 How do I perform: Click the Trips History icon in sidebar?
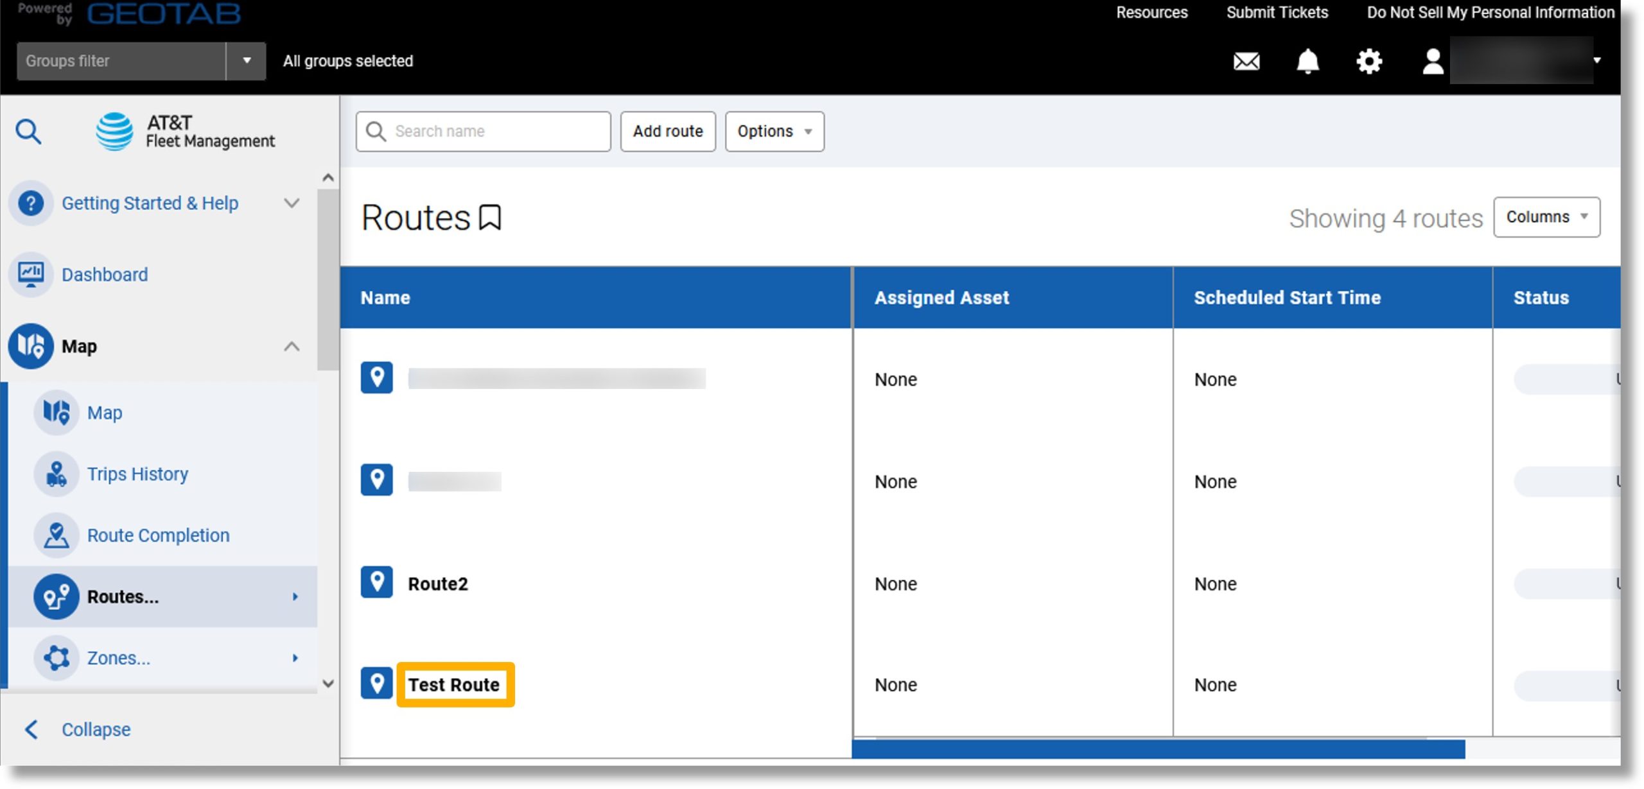click(58, 474)
